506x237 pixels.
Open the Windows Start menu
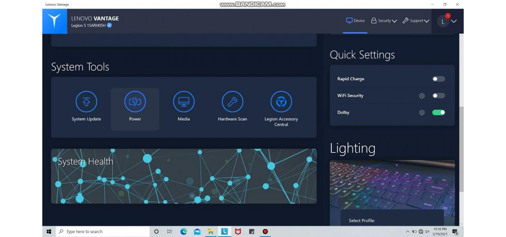pos(49,231)
